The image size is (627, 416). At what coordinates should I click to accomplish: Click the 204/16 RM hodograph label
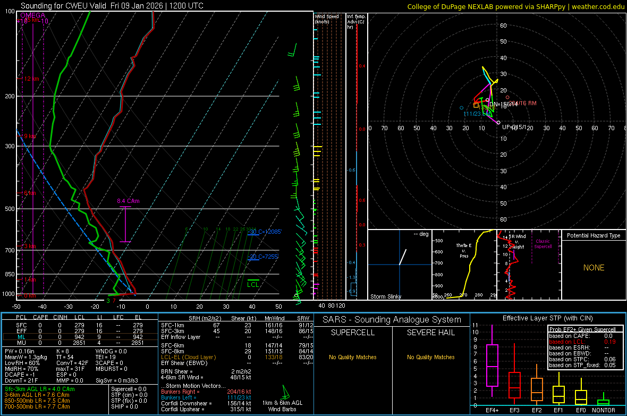point(522,103)
